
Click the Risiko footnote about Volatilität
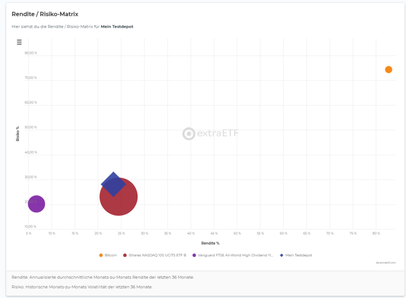82,287
